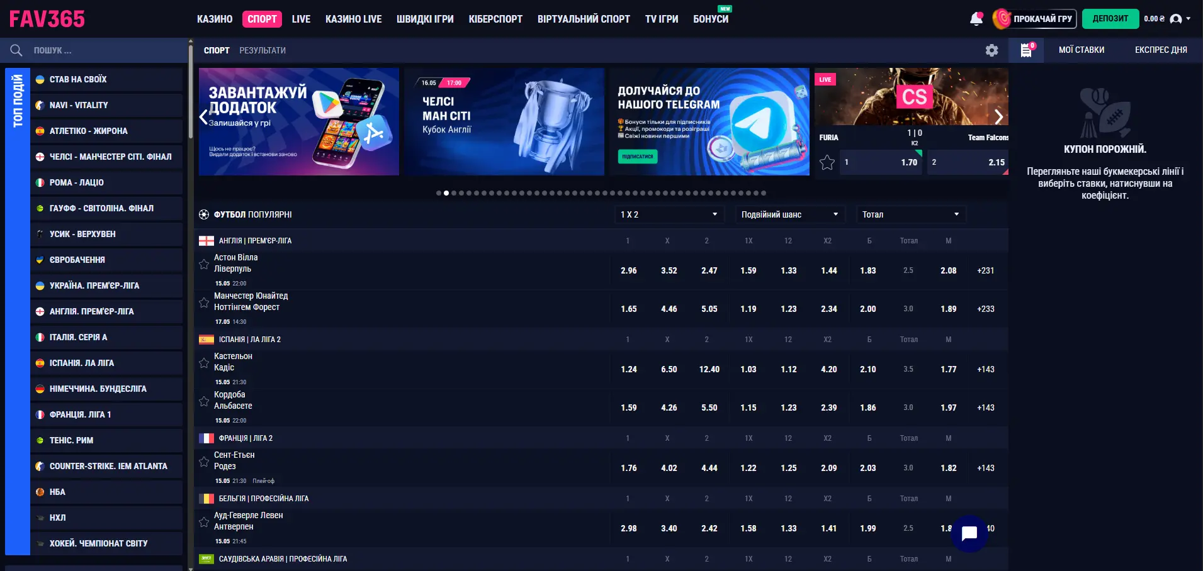
Task: Open sports settings gear icon
Action: click(991, 50)
